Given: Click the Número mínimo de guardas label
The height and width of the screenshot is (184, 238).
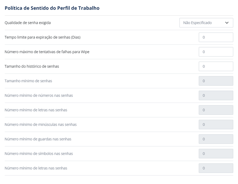Looking at the screenshot, I should 38,139.
